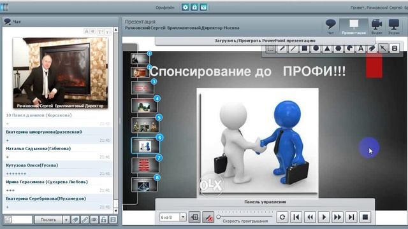Jump to first slide button

[296, 217]
